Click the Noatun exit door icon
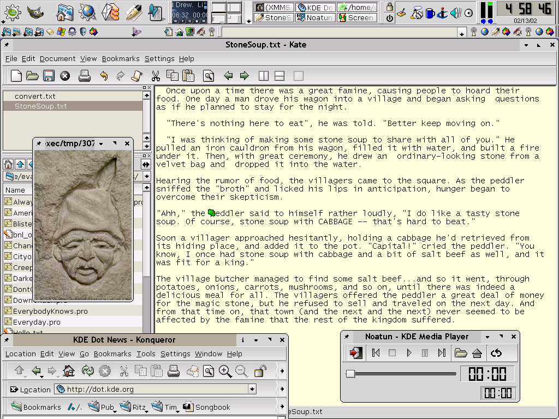The image size is (559, 419). click(356, 353)
